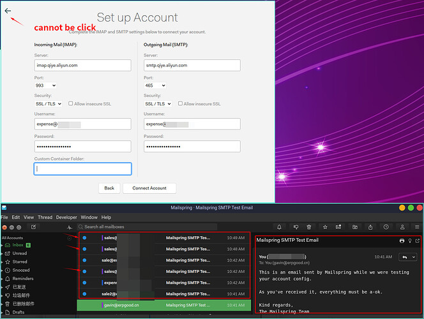Click the Custom Container Folder field
Screen dimensions: 424x319
(x=83, y=169)
